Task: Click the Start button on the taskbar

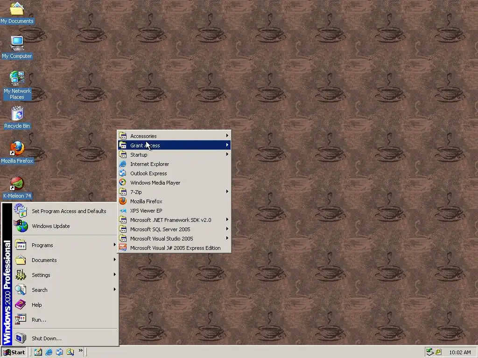Action: coord(14,352)
